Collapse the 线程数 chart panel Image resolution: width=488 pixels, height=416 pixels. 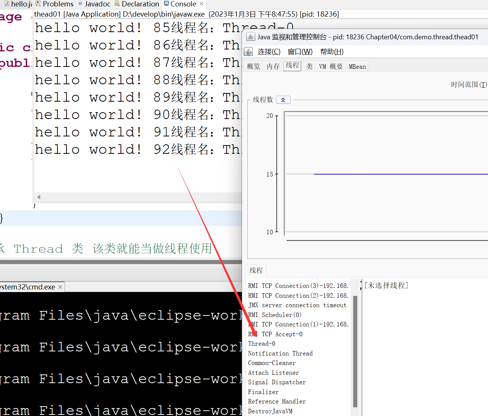pyautogui.click(x=283, y=100)
